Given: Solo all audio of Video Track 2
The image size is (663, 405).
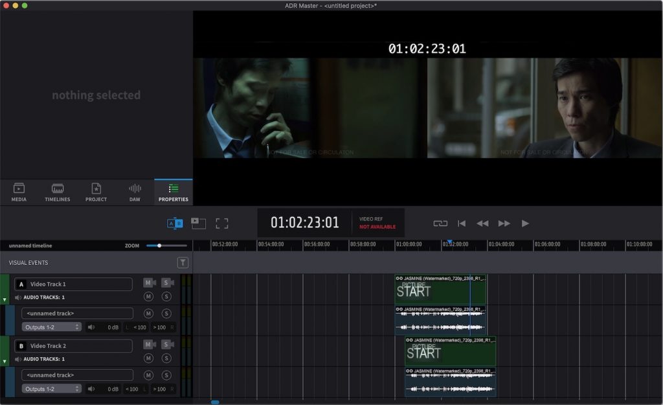Looking at the screenshot, I should coord(166,358).
